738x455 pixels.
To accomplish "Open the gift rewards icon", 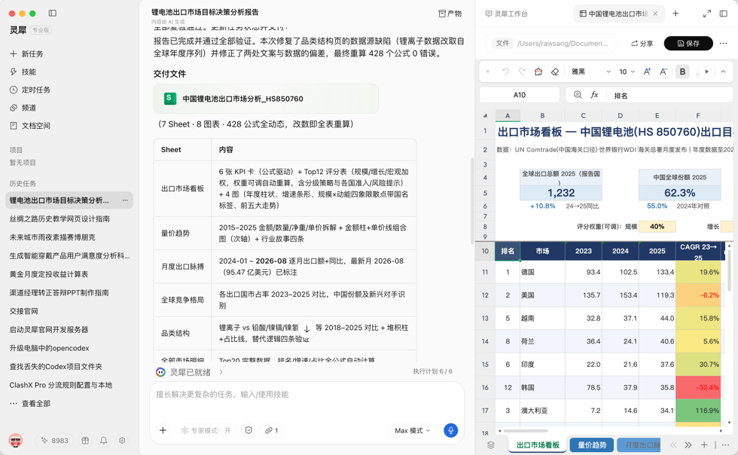I will click(x=85, y=441).
